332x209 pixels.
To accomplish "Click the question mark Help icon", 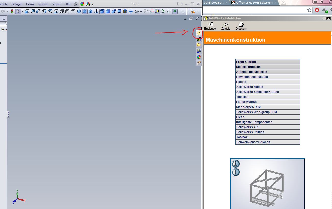I will 177,4.
